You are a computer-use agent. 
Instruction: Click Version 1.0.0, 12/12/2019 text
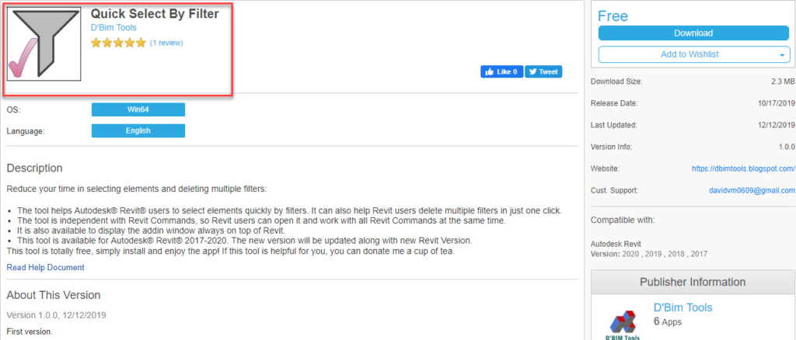[56, 314]
